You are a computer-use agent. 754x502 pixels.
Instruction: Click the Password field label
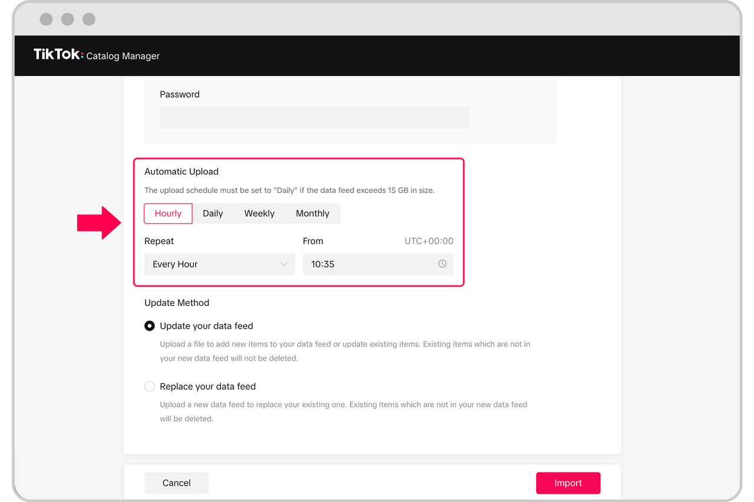point(180,94)
